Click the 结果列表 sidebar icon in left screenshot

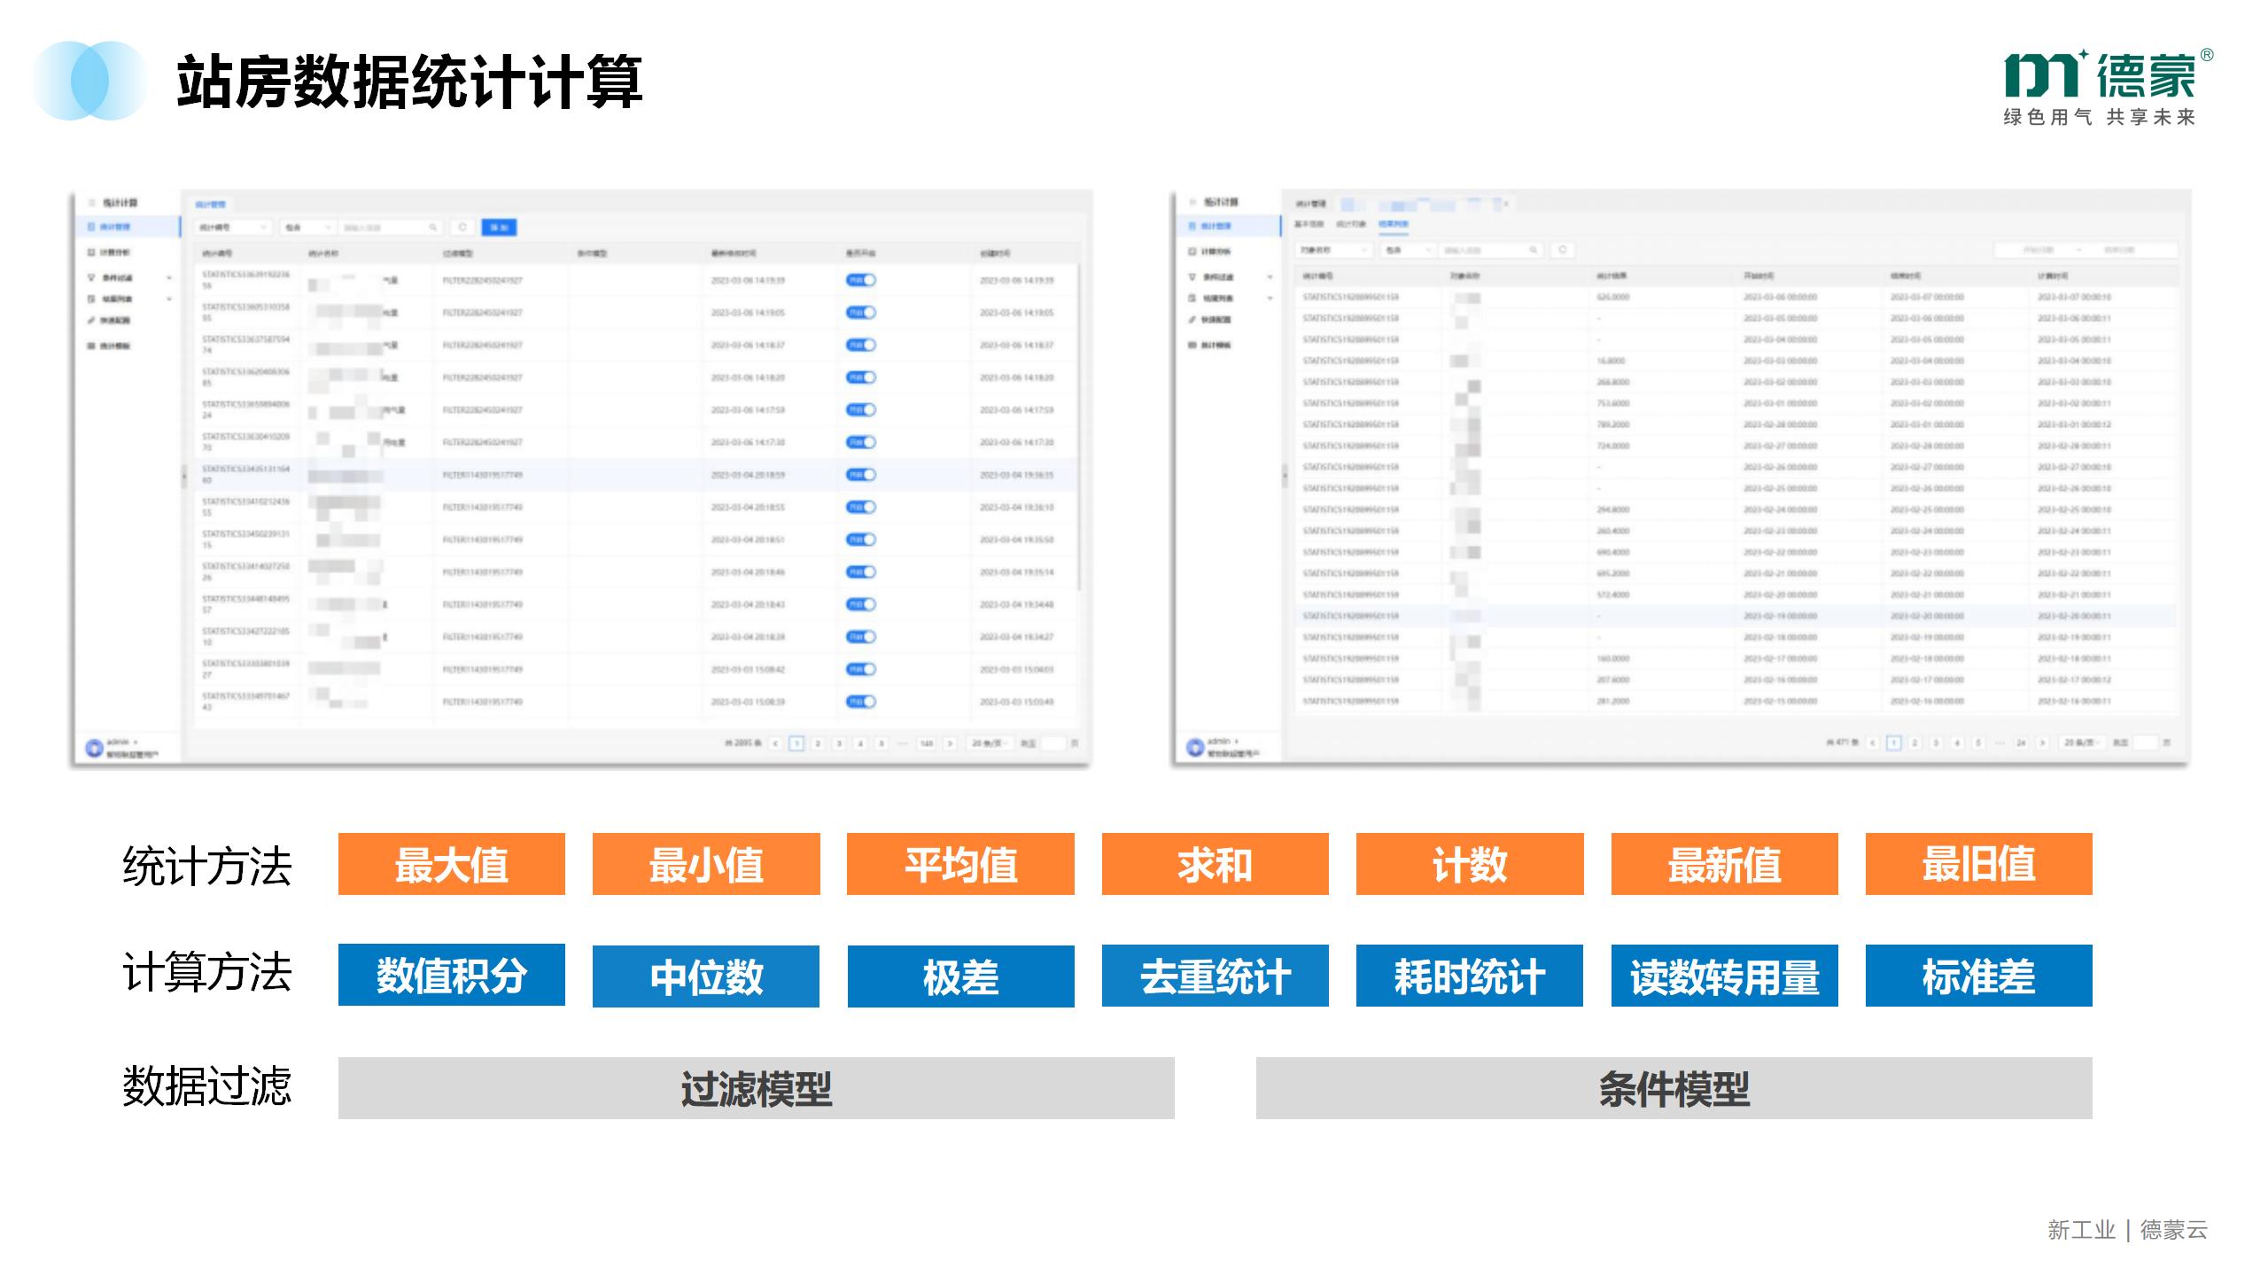point(90,299)
